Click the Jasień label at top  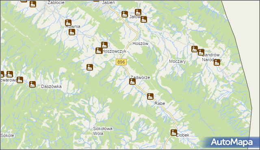108,2
